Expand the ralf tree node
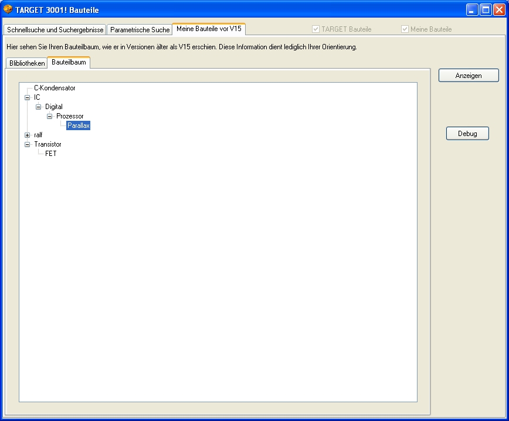 (27, 135)
